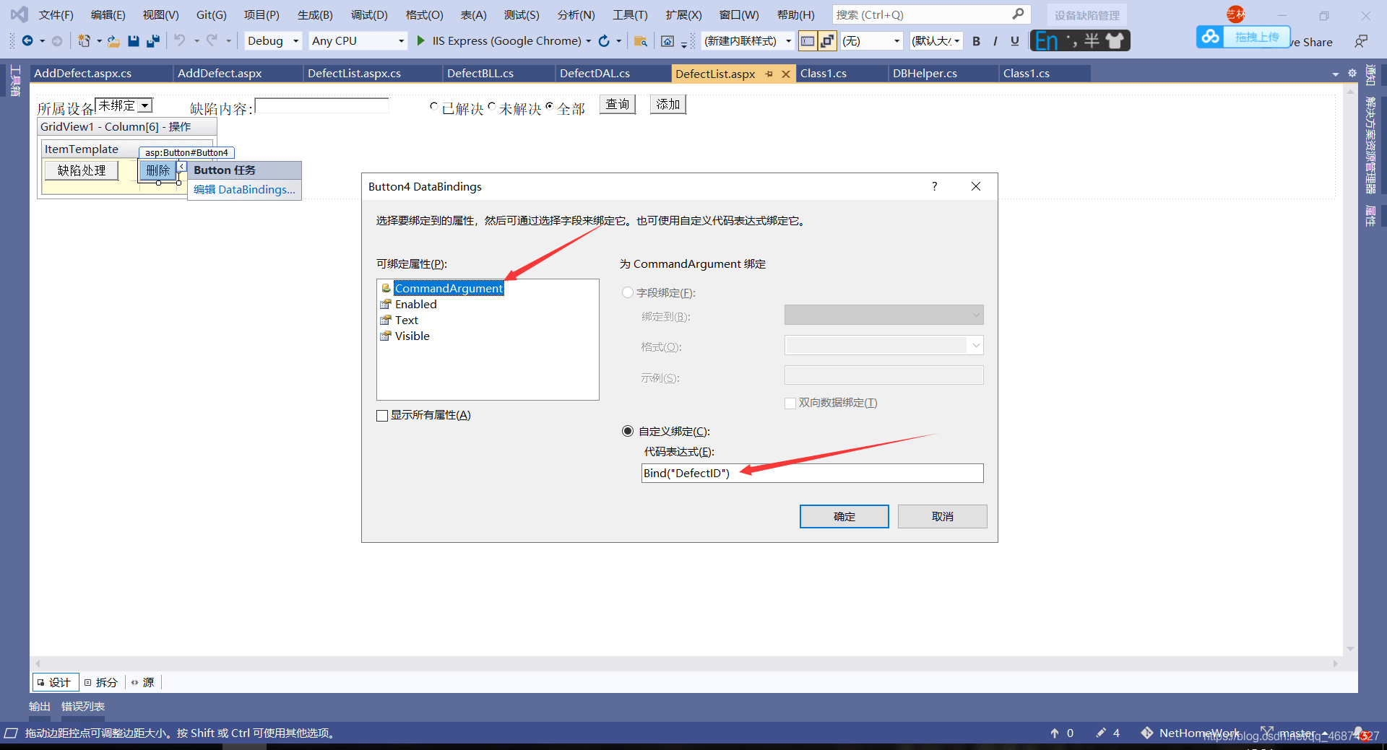Viewport: 1387px width, 750px height.
Task: Toggle the positioning overlap icon in format toolbar
Action: point(827,41)
